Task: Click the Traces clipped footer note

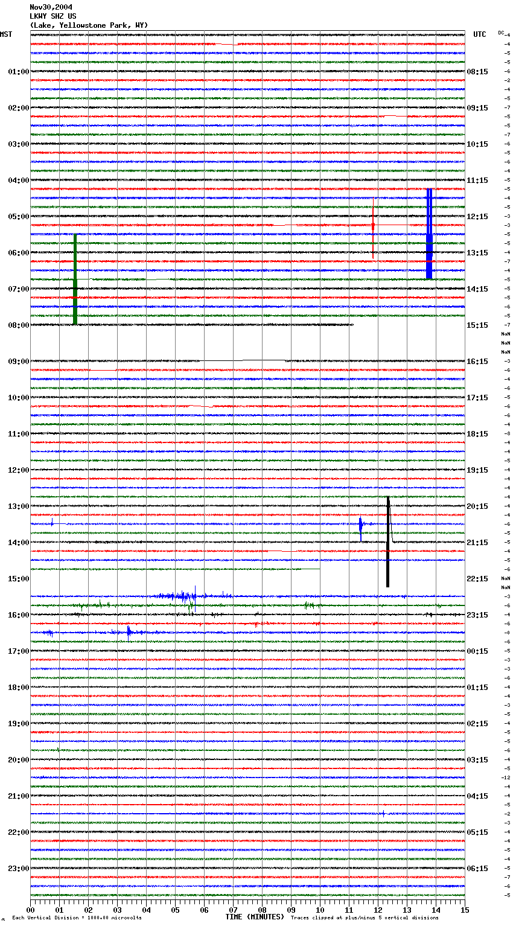Action: click(x=365, y=918)
